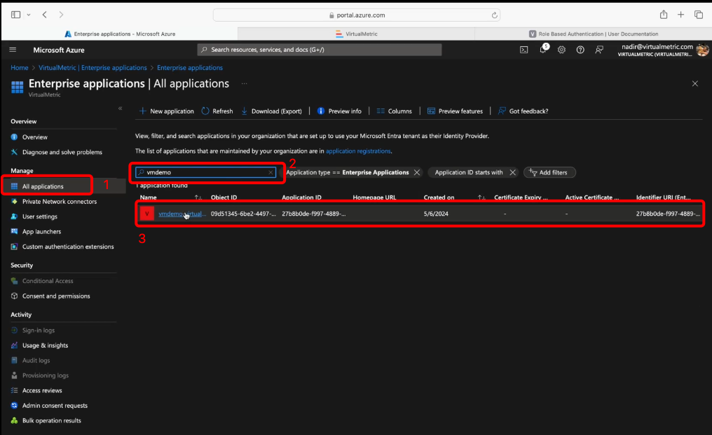Screen dimensions: 712x435
Task: Clear the vmdemo search text with X
Action: point(271,172)
